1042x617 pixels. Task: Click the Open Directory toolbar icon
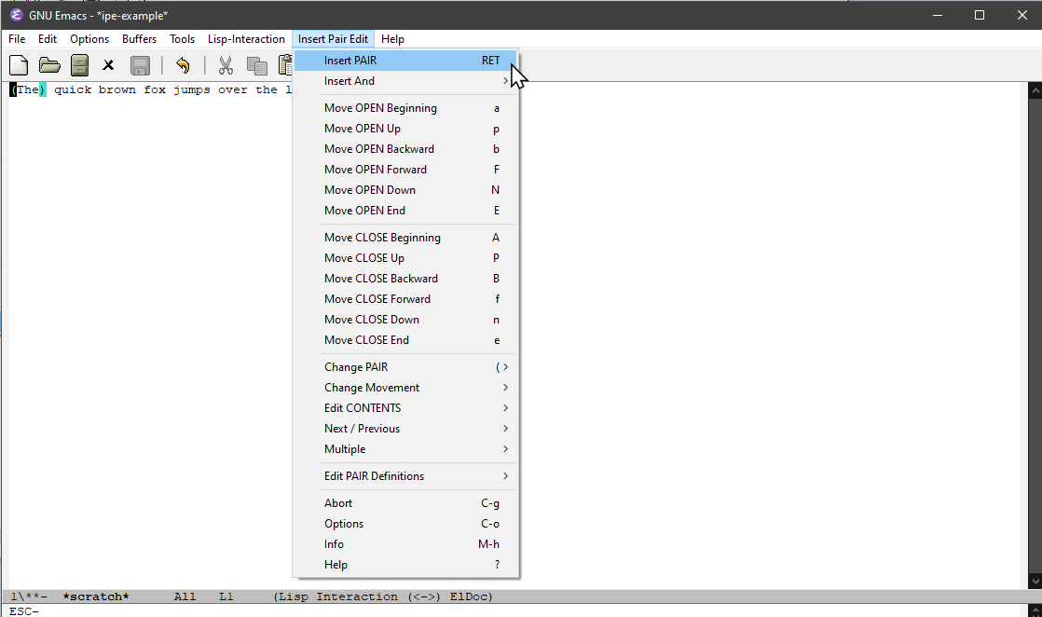click(x=80, y=65)
